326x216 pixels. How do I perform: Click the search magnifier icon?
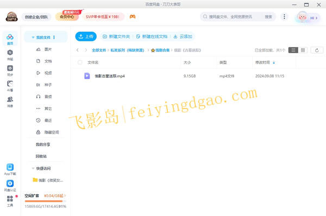(205, 17)
